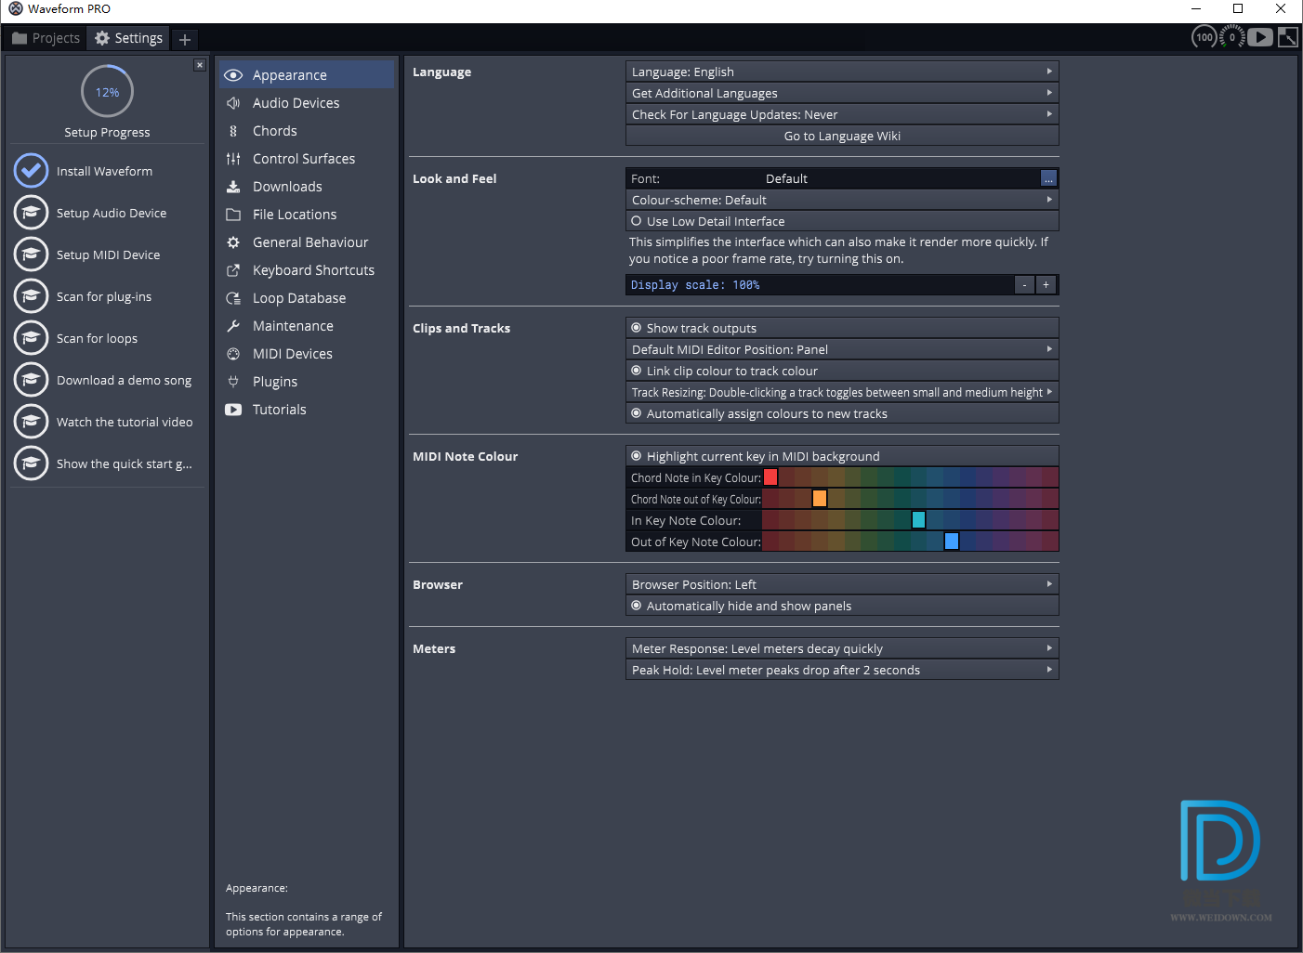Click the Install Waveform checkmark icon
This screenshot has width=1303, height=953.
click(31, 171)
